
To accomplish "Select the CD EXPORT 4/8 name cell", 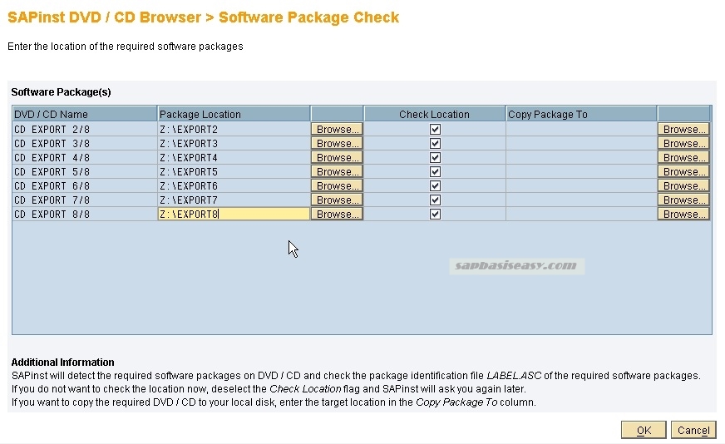I will pos(85,158).
